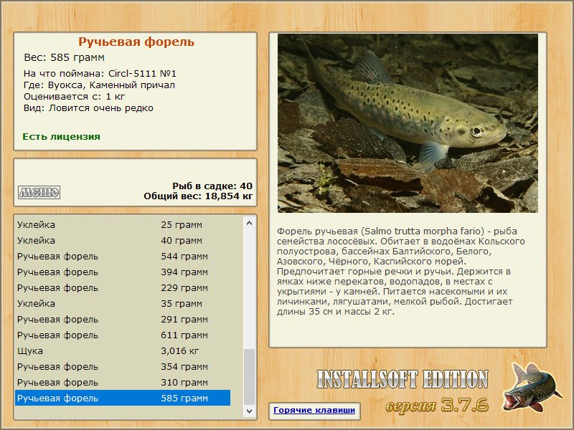The width and height of the screenshot is (574, 430).
Task: Click the Где: Вуокса, Каменный причал line
Action: [99, 85]
